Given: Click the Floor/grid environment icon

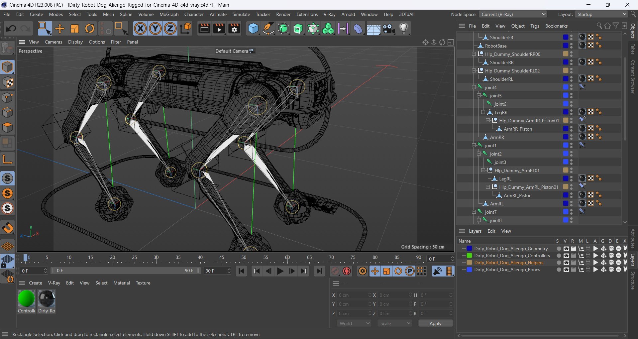Looking at the screenshot, I should tap(373, 29).
